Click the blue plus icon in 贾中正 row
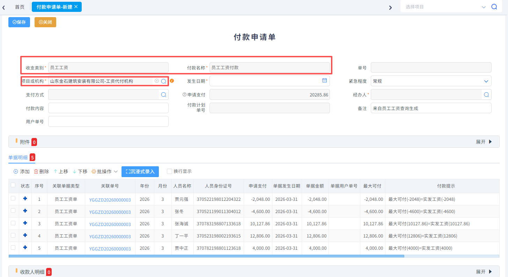Viewport: 508px width, 277px height. 25,248
